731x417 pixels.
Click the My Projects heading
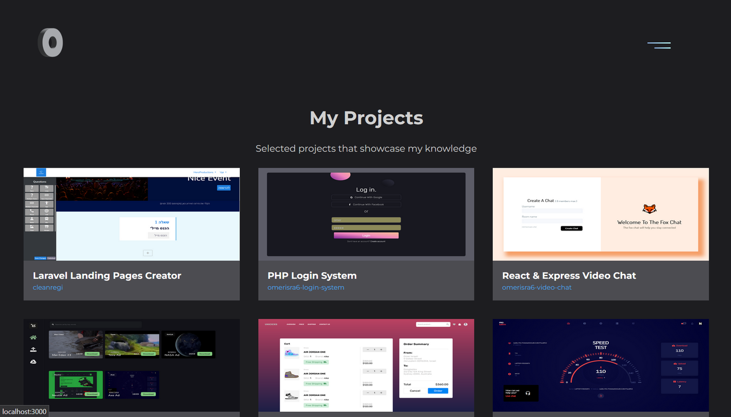point(366,118)
